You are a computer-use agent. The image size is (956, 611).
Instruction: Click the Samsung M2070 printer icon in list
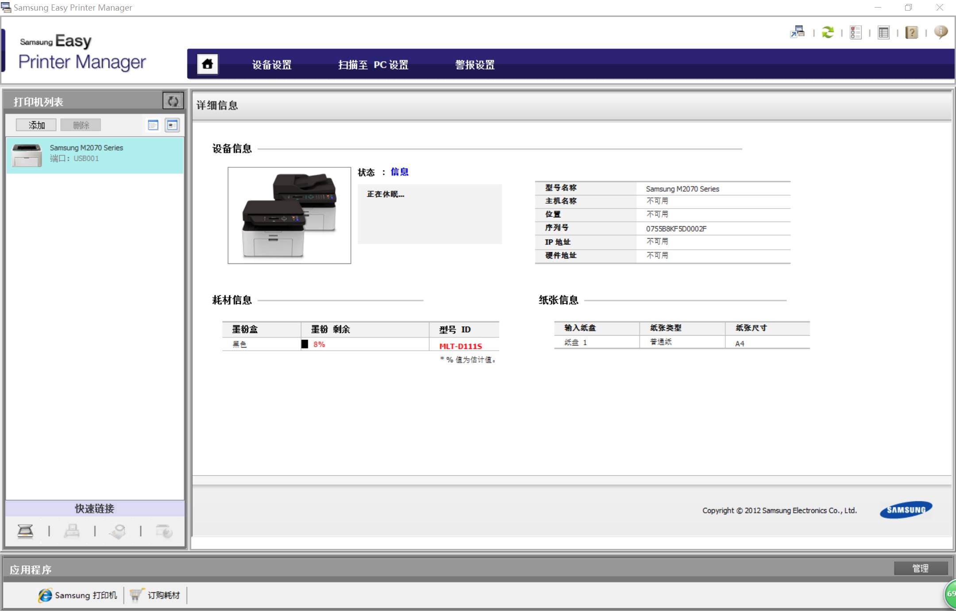point(27,155)
